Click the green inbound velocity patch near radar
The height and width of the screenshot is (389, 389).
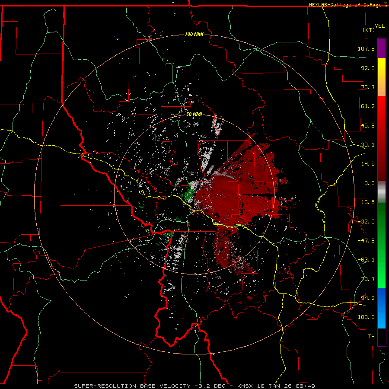(189, 194)
